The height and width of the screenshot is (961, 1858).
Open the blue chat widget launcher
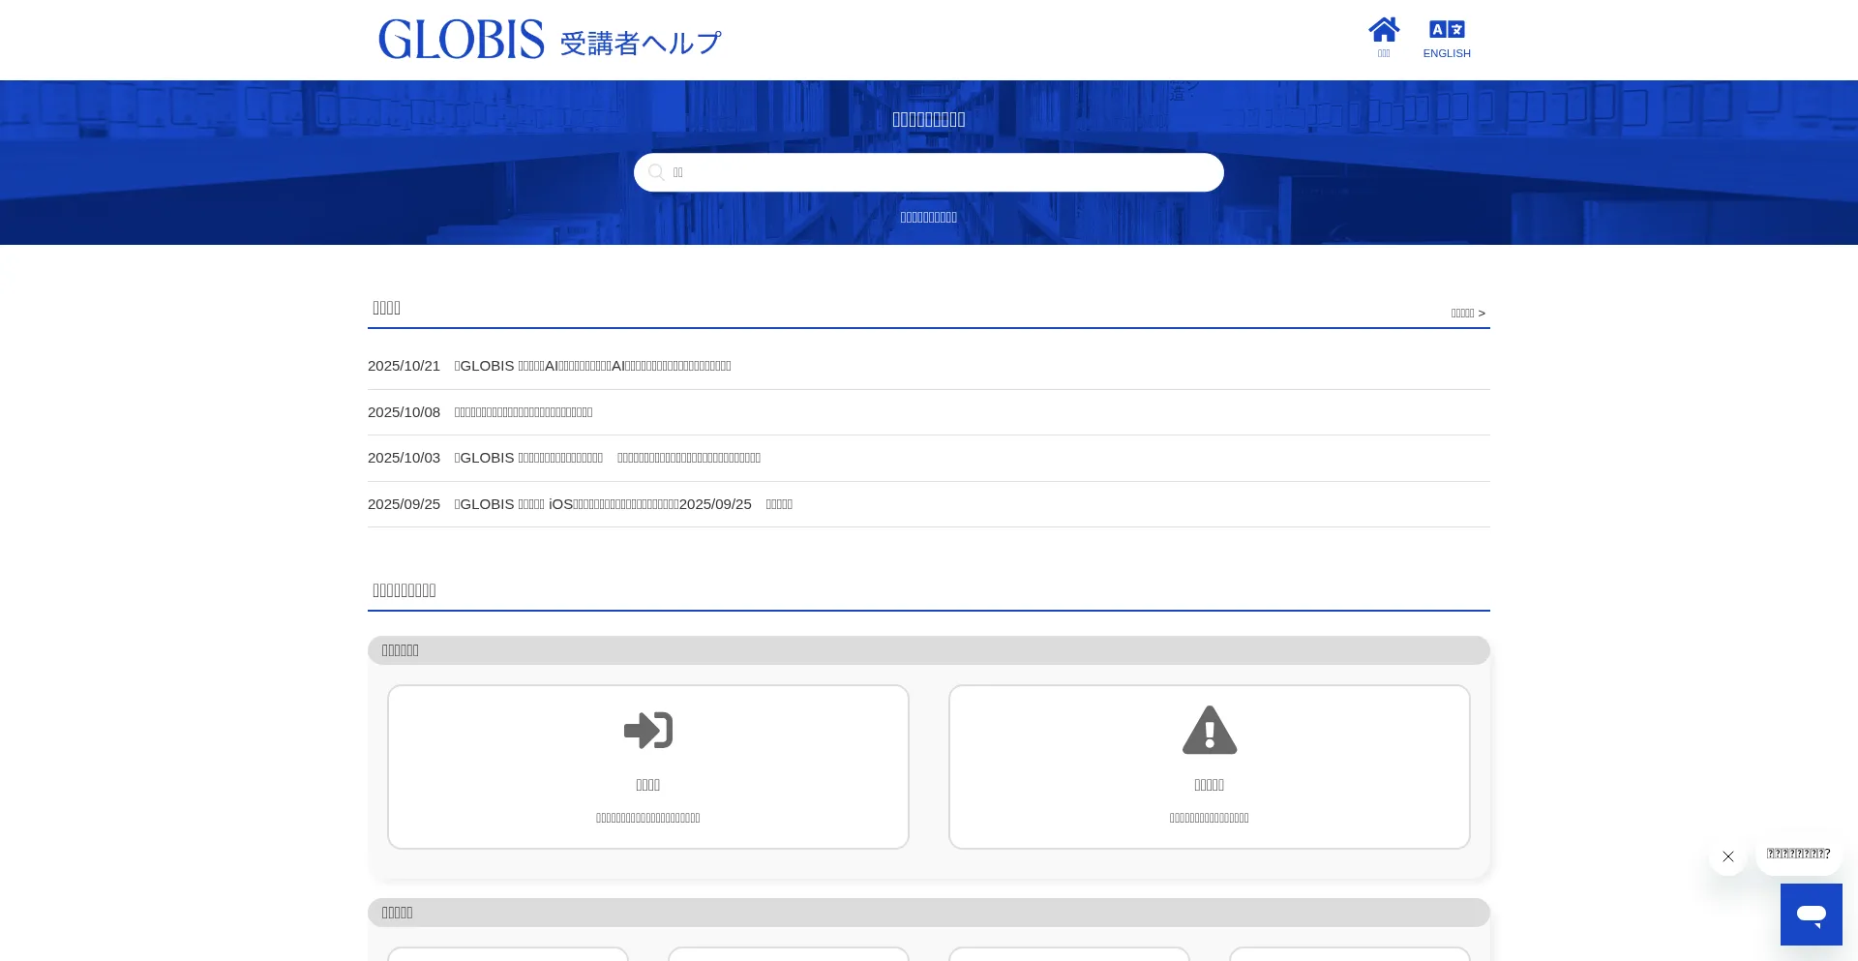[1811, 914]
